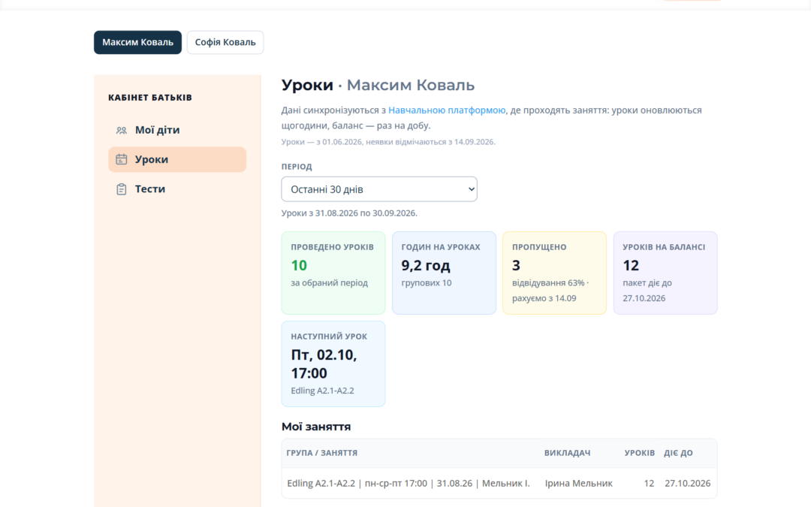
Task: Click the people icon beside Мої діти
Action: click(122, 131)
